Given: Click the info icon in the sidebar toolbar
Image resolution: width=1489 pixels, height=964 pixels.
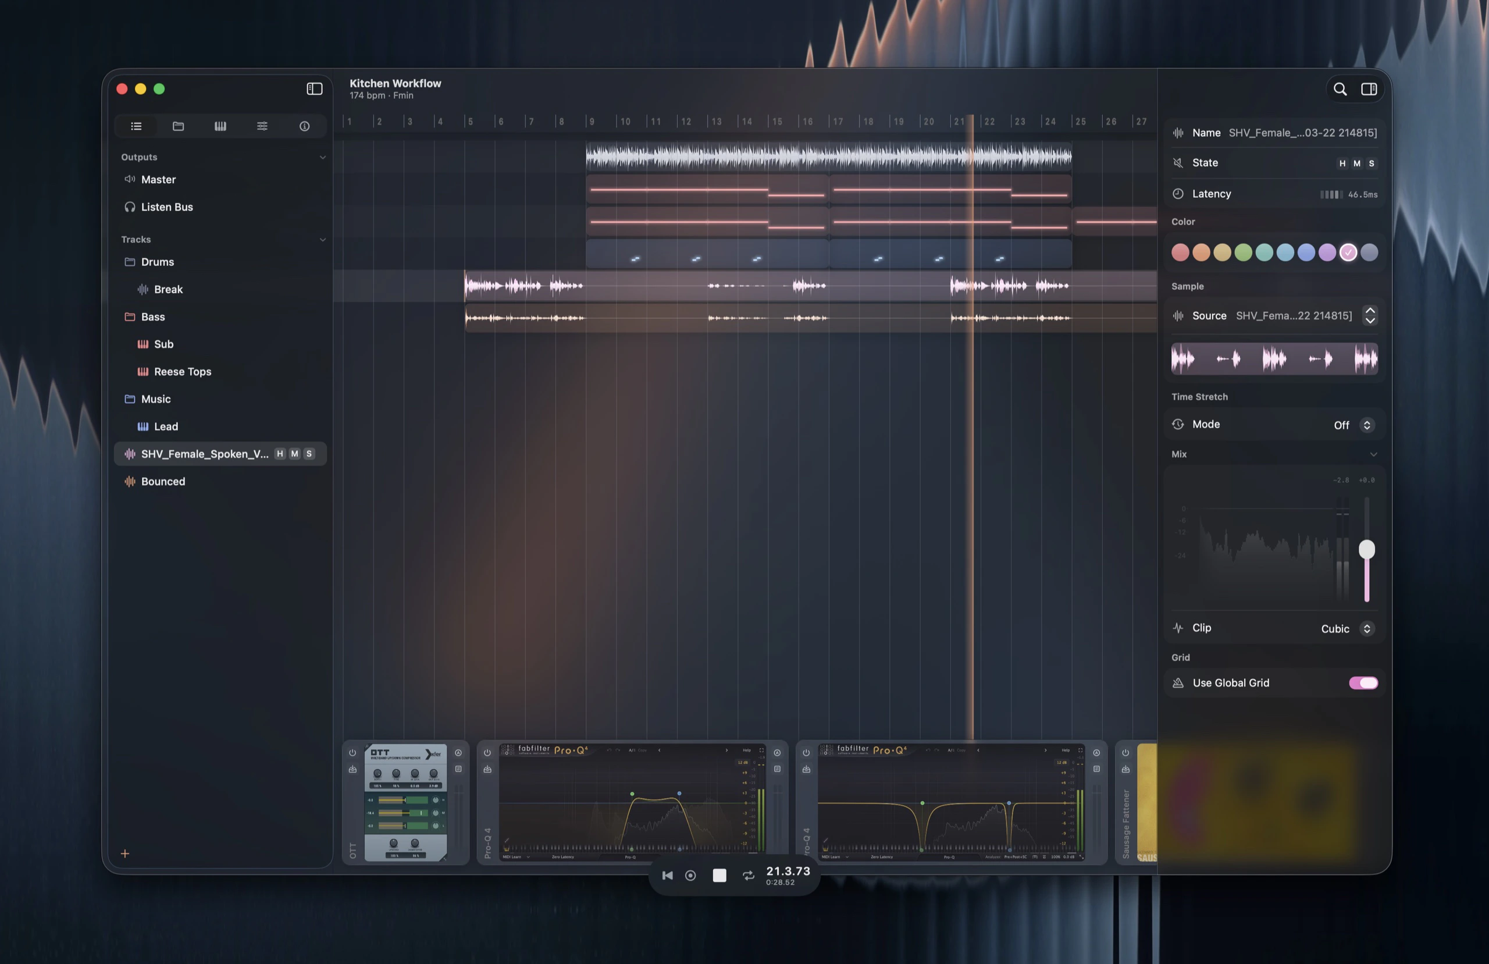Looking at the screenshot, I should pos(304,126).
